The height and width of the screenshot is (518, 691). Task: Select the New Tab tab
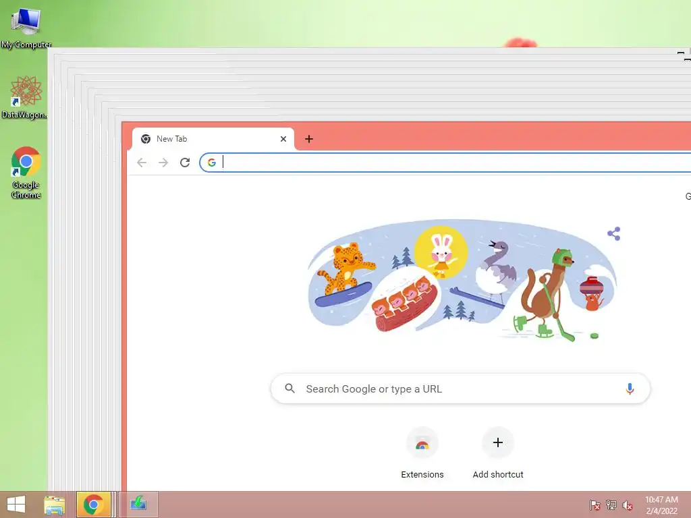click(213, 139)
